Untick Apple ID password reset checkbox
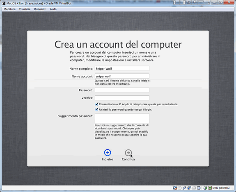The width and height of the screenshot is (236, 192). tap(96, 104)
